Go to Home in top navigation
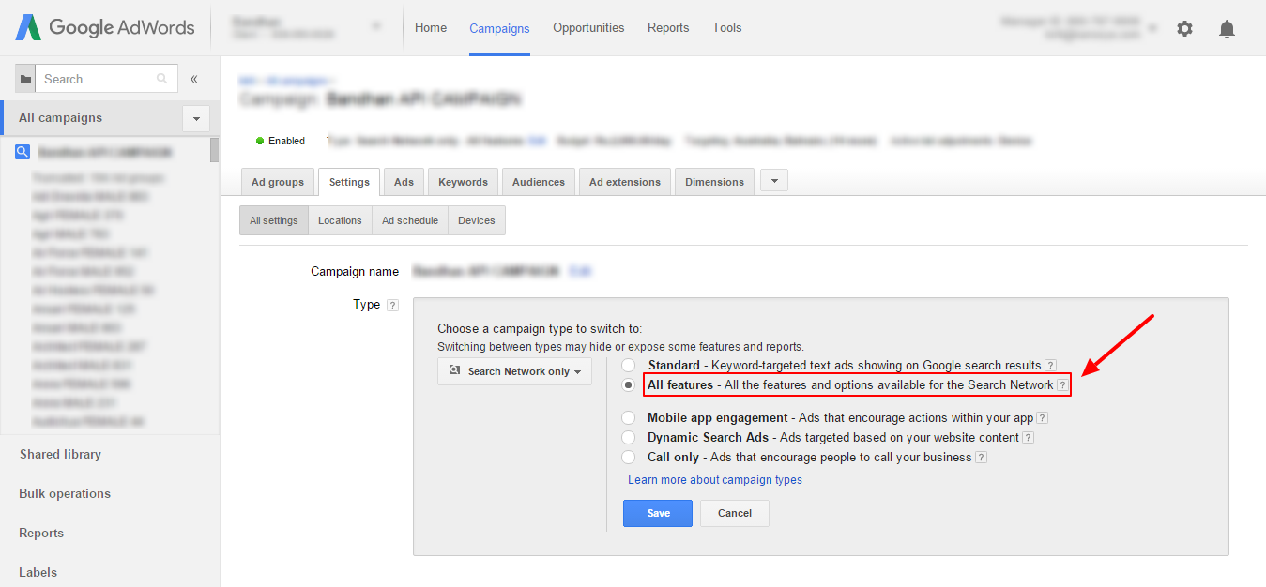 click(431, 27)
